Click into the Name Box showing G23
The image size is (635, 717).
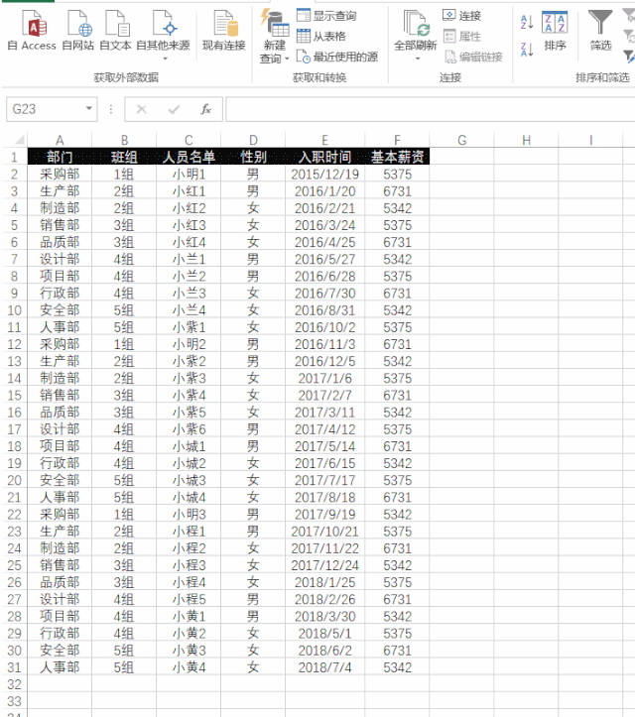pyautogui.click(x=45, y=109)
